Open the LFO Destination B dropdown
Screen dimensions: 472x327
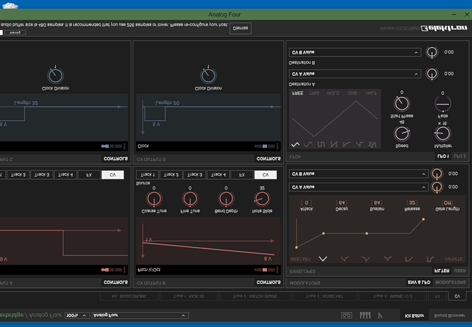[355, 53]
